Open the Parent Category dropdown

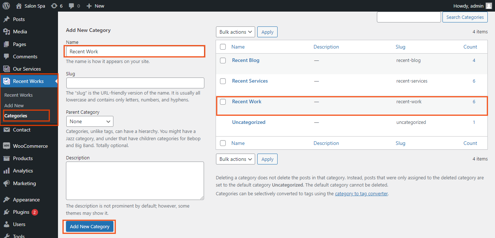click(90, 121)
